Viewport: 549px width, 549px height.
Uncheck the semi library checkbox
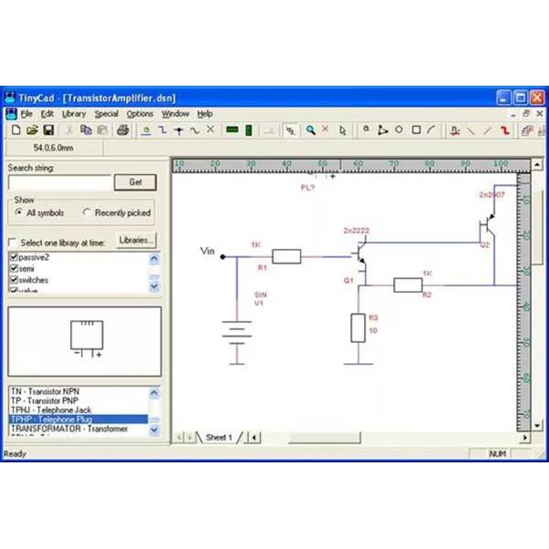click(x=13, y=269)
